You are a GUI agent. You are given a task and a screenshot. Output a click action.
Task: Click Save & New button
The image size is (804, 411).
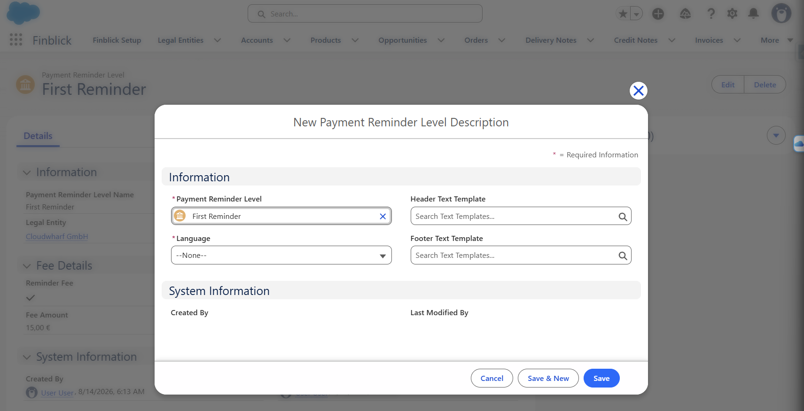[548, 378]
